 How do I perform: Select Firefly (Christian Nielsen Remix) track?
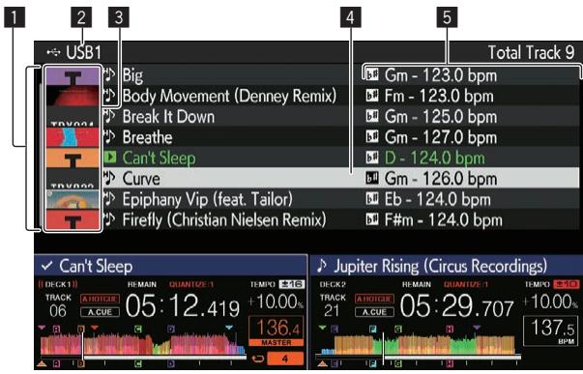tap(224, 219)
